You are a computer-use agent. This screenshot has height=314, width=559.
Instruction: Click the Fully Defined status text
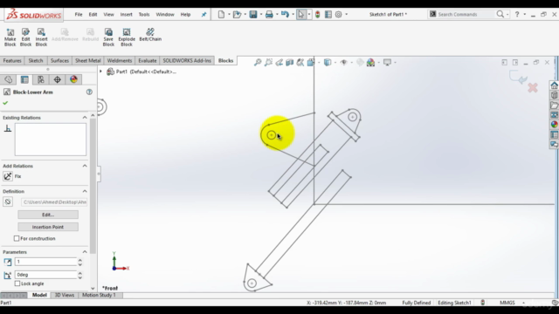(x=417, y=303)
